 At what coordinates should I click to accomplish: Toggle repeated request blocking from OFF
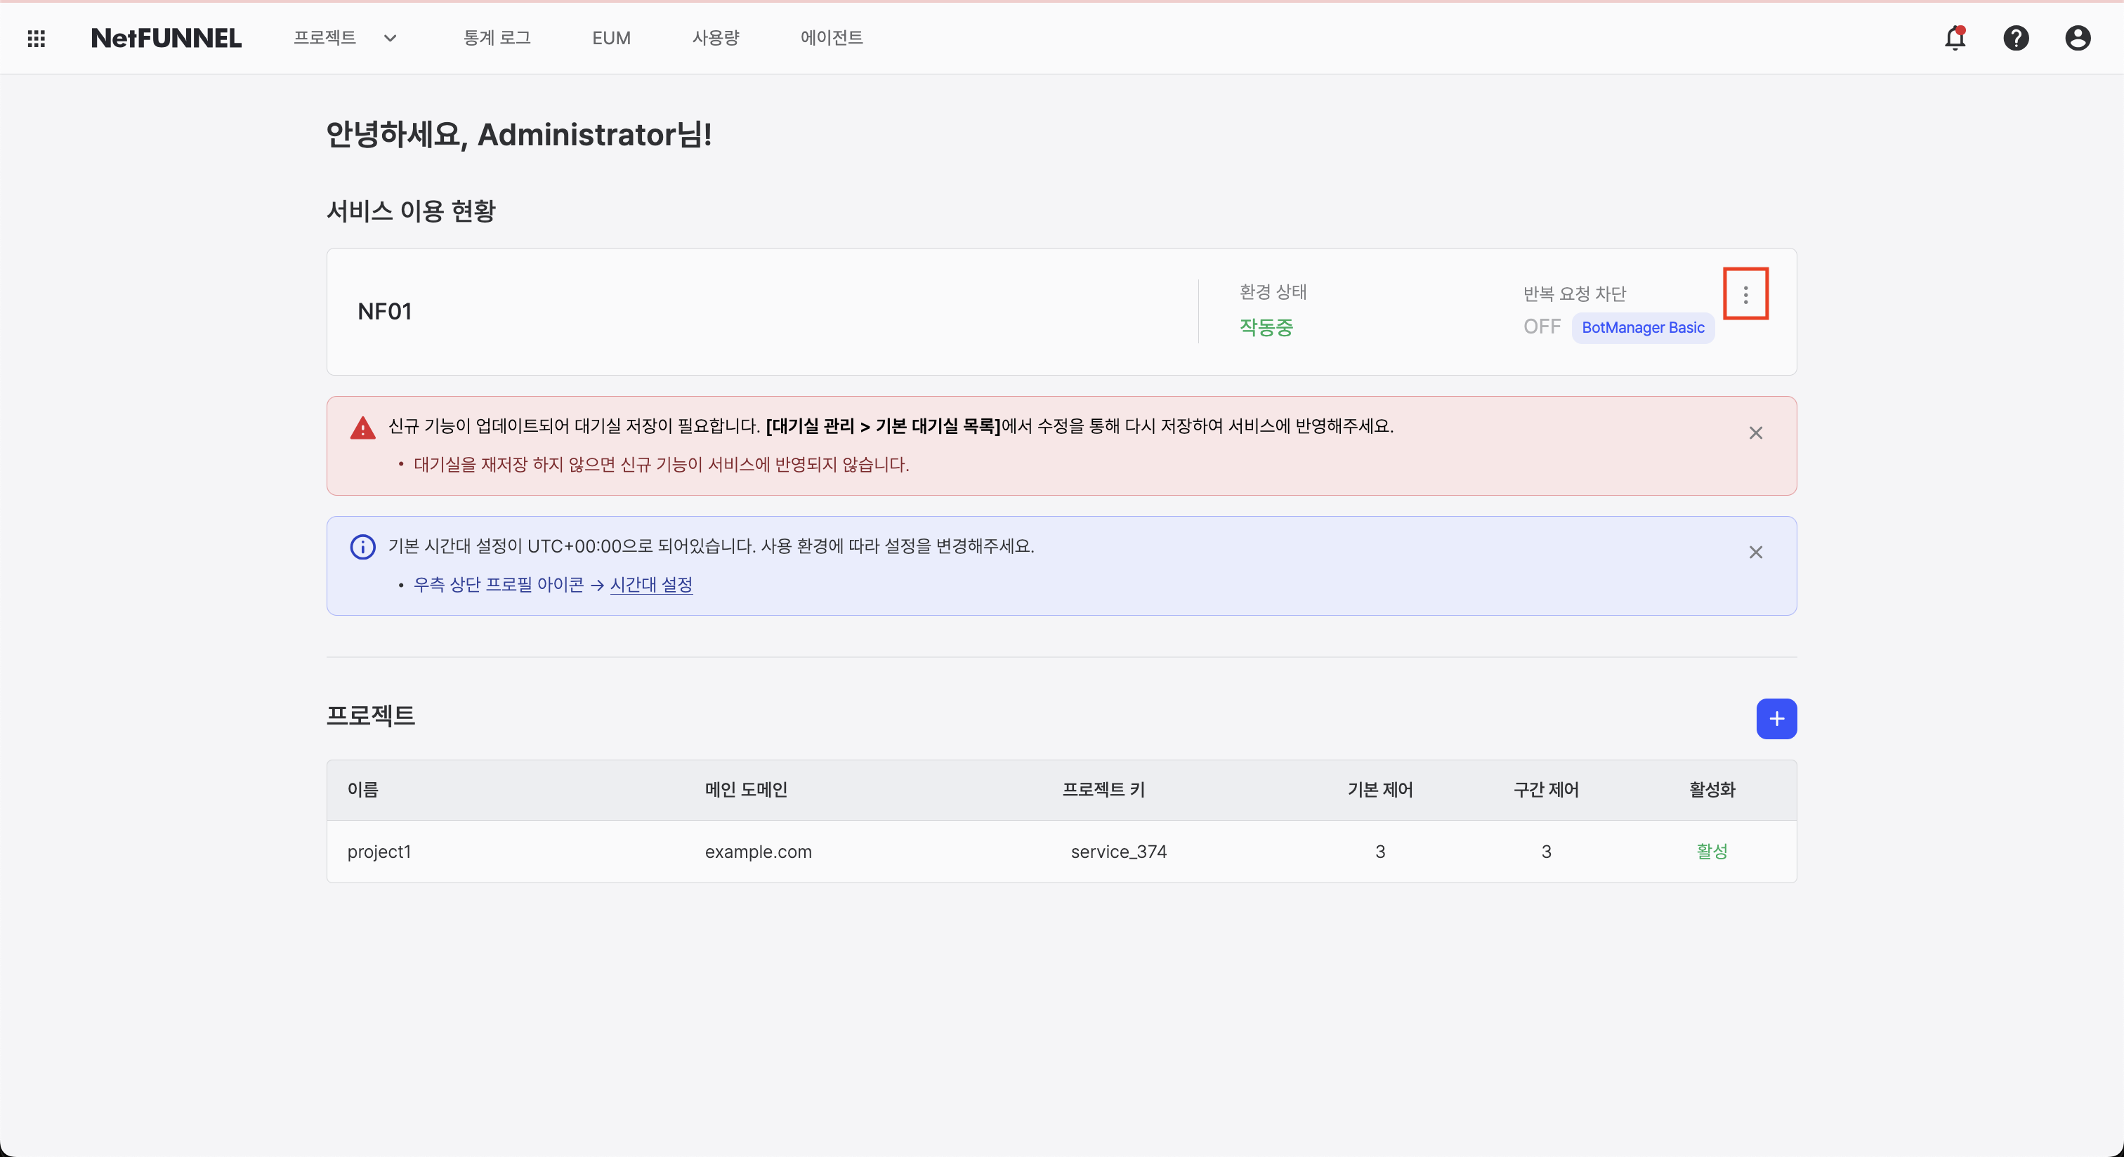pos(1541,327)
